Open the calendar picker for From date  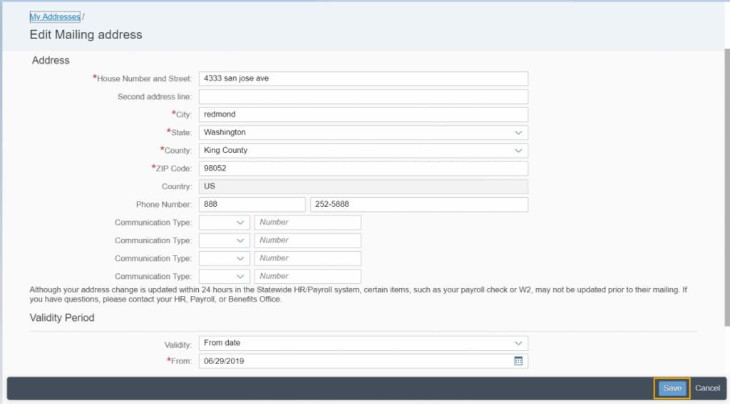[518, 361]
